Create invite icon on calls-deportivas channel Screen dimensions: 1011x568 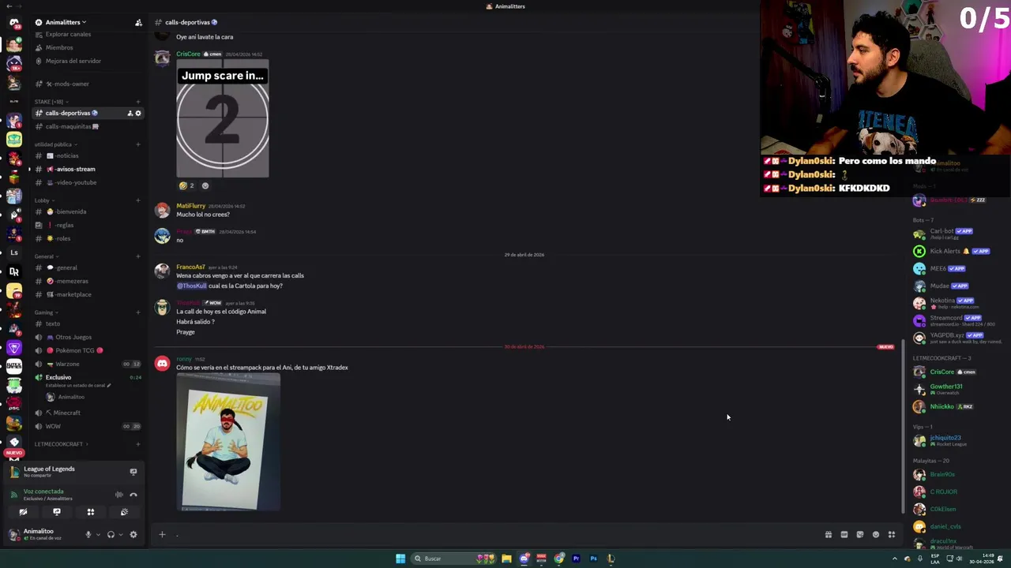pos(130,113)
